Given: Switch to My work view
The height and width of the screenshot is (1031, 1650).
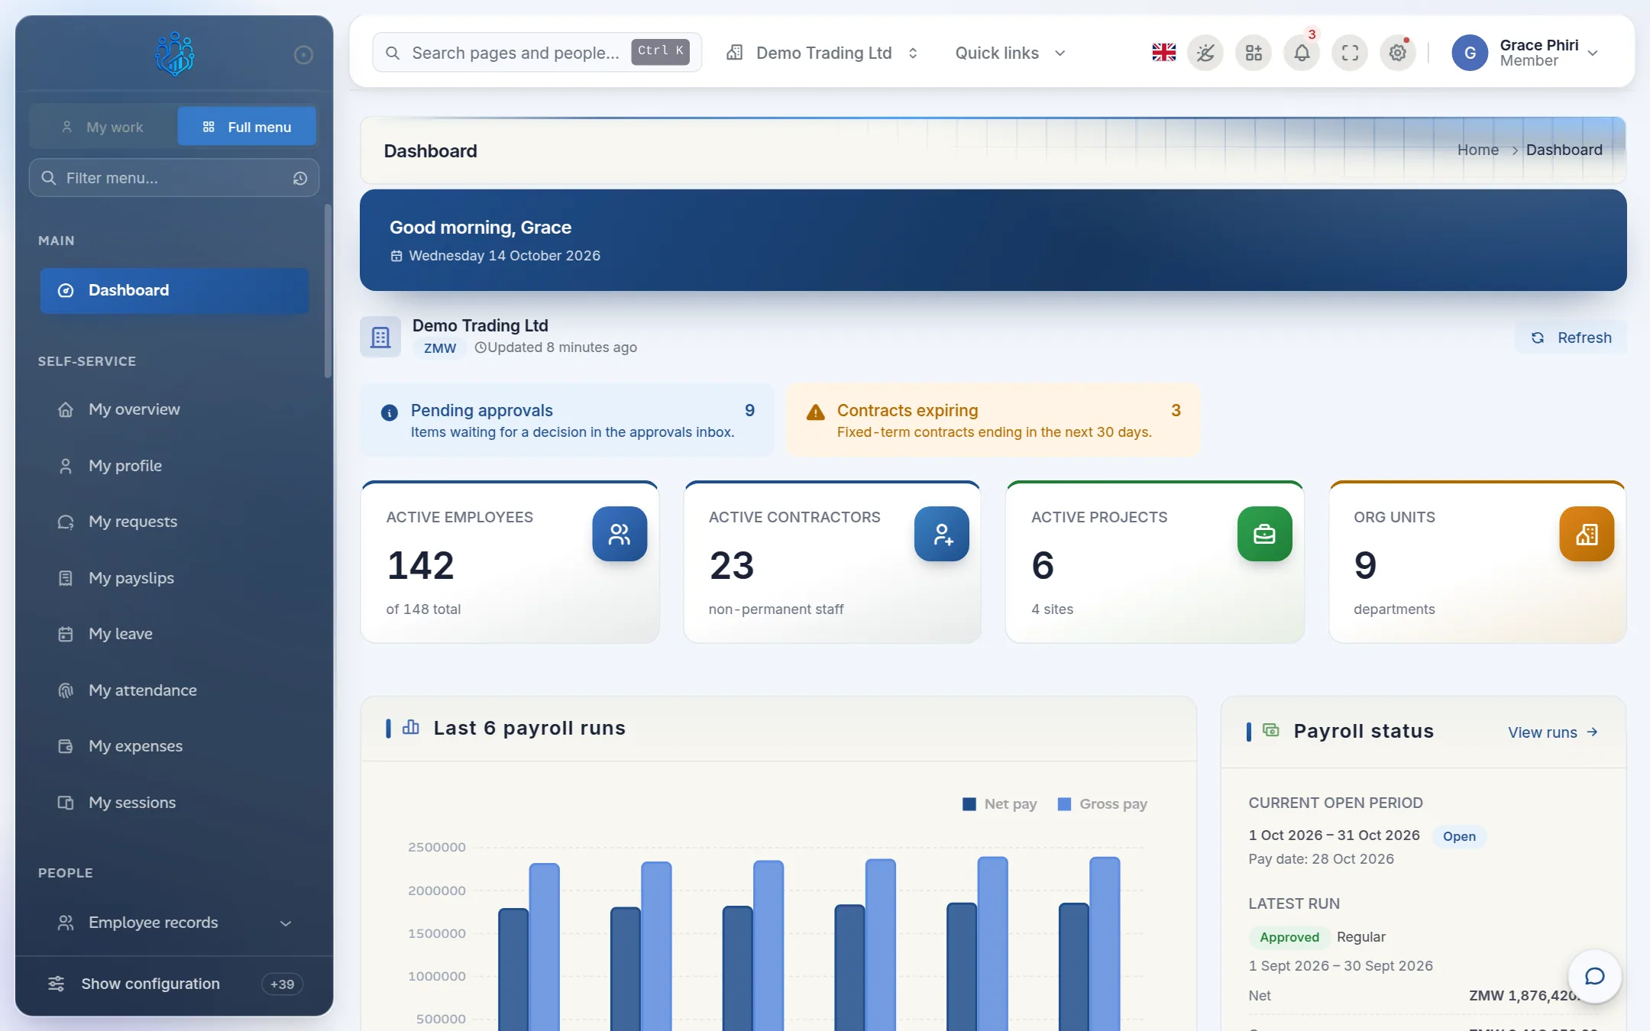Looking at the screenshot, I should tap(103, 127).
